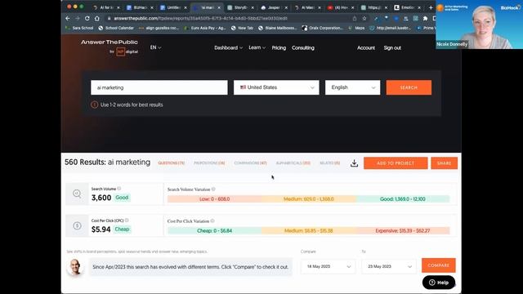This screenshot has width=523, height=294.
Task: Click the share icon in address bar
Action: (354, 19)
